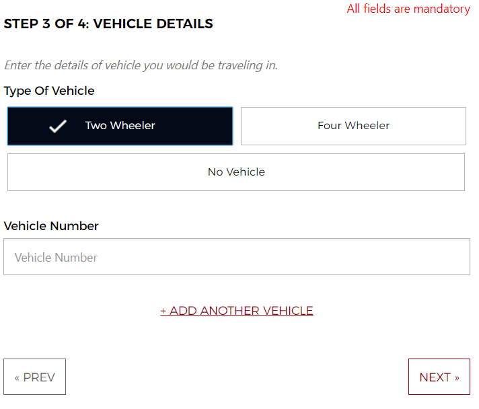Click the Add Another Vehicle link
Viewport: 479px width, 409px height.
click(x=237, y=311)
